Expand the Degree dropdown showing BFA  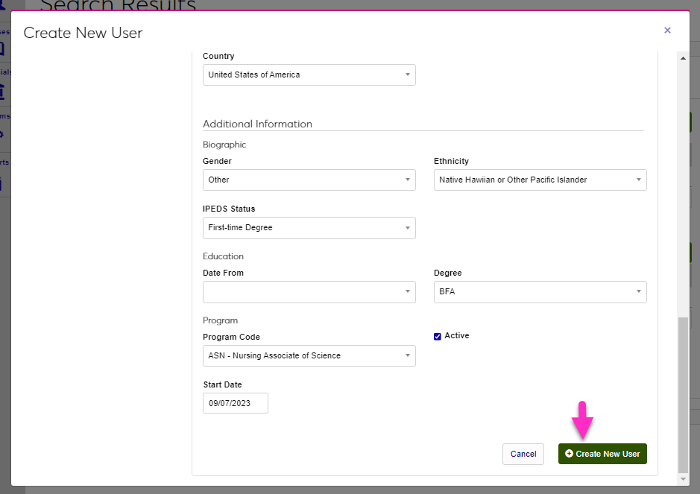click(540, 292)
